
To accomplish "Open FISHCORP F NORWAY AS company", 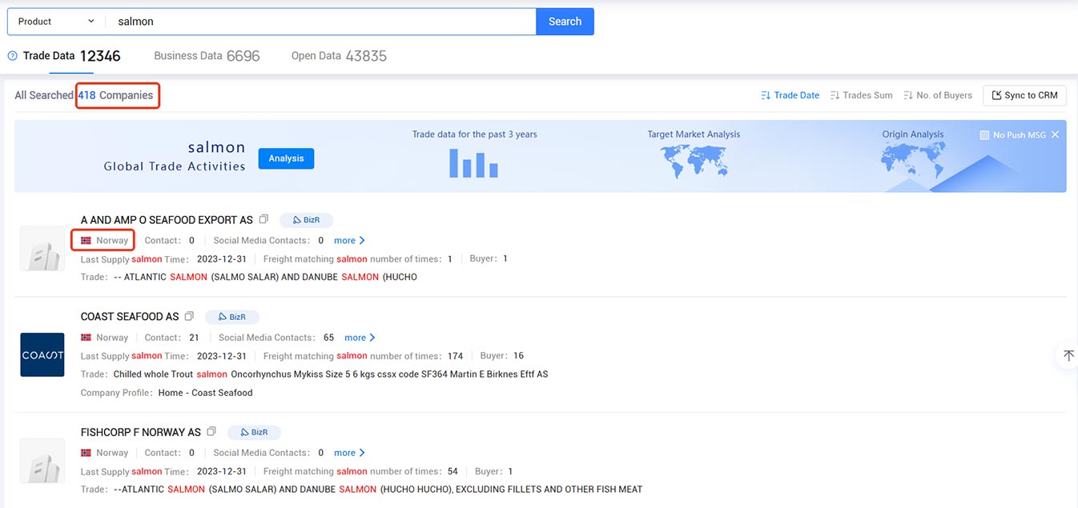I will point(141,432).
